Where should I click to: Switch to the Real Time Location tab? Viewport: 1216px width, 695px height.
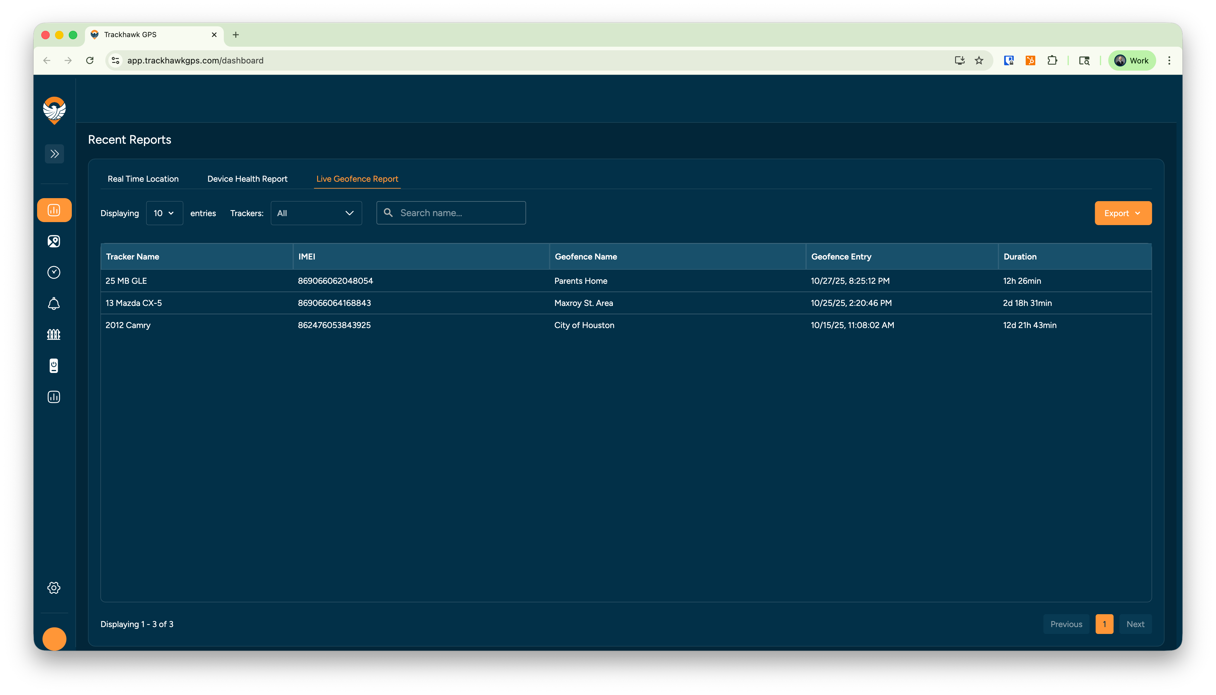pyautogui.click(x=143, y=178)
